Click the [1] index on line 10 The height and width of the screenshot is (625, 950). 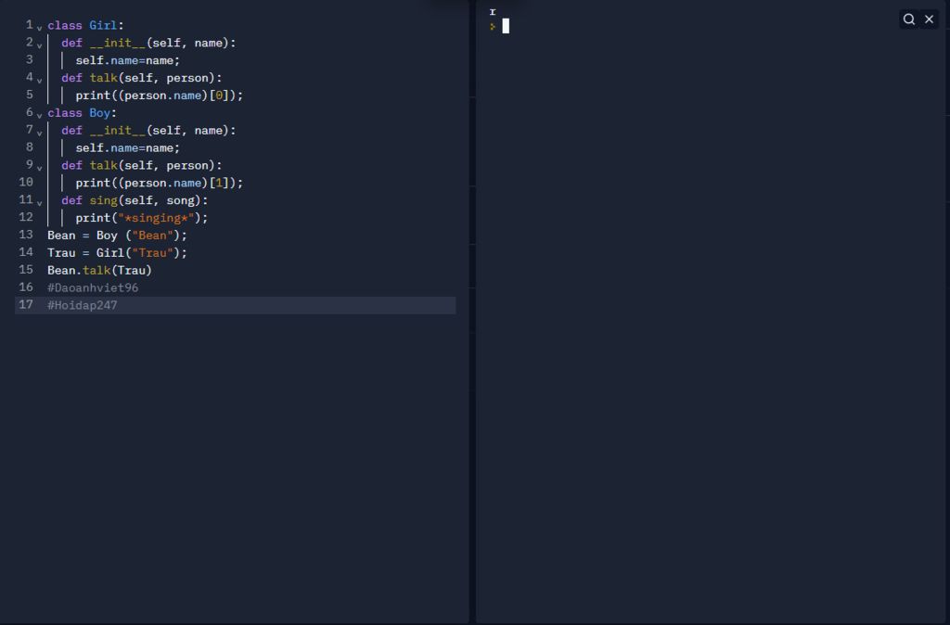[219, 183]
